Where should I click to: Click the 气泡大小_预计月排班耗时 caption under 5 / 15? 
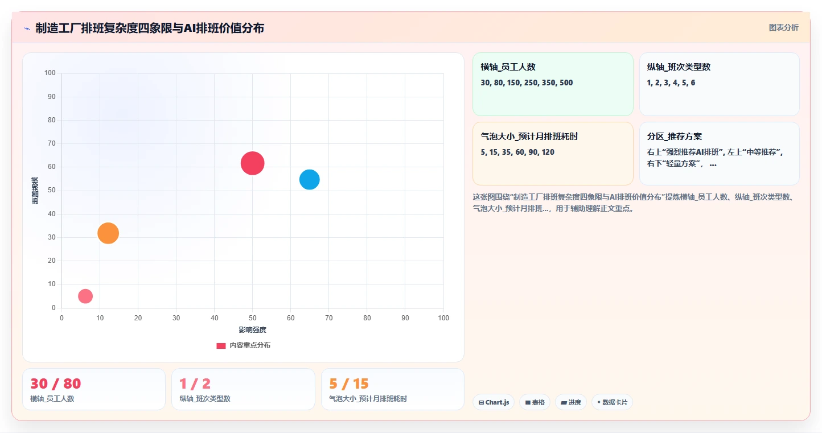(x=368, y=399)
